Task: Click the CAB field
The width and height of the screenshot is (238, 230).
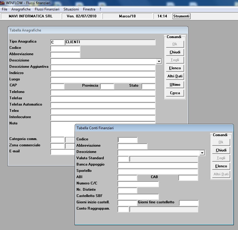Action: (x=188, y=178)
